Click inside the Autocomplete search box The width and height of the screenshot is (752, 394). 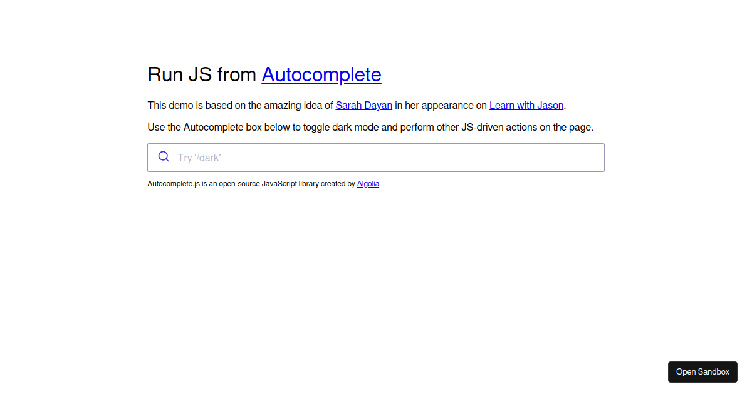313,157
